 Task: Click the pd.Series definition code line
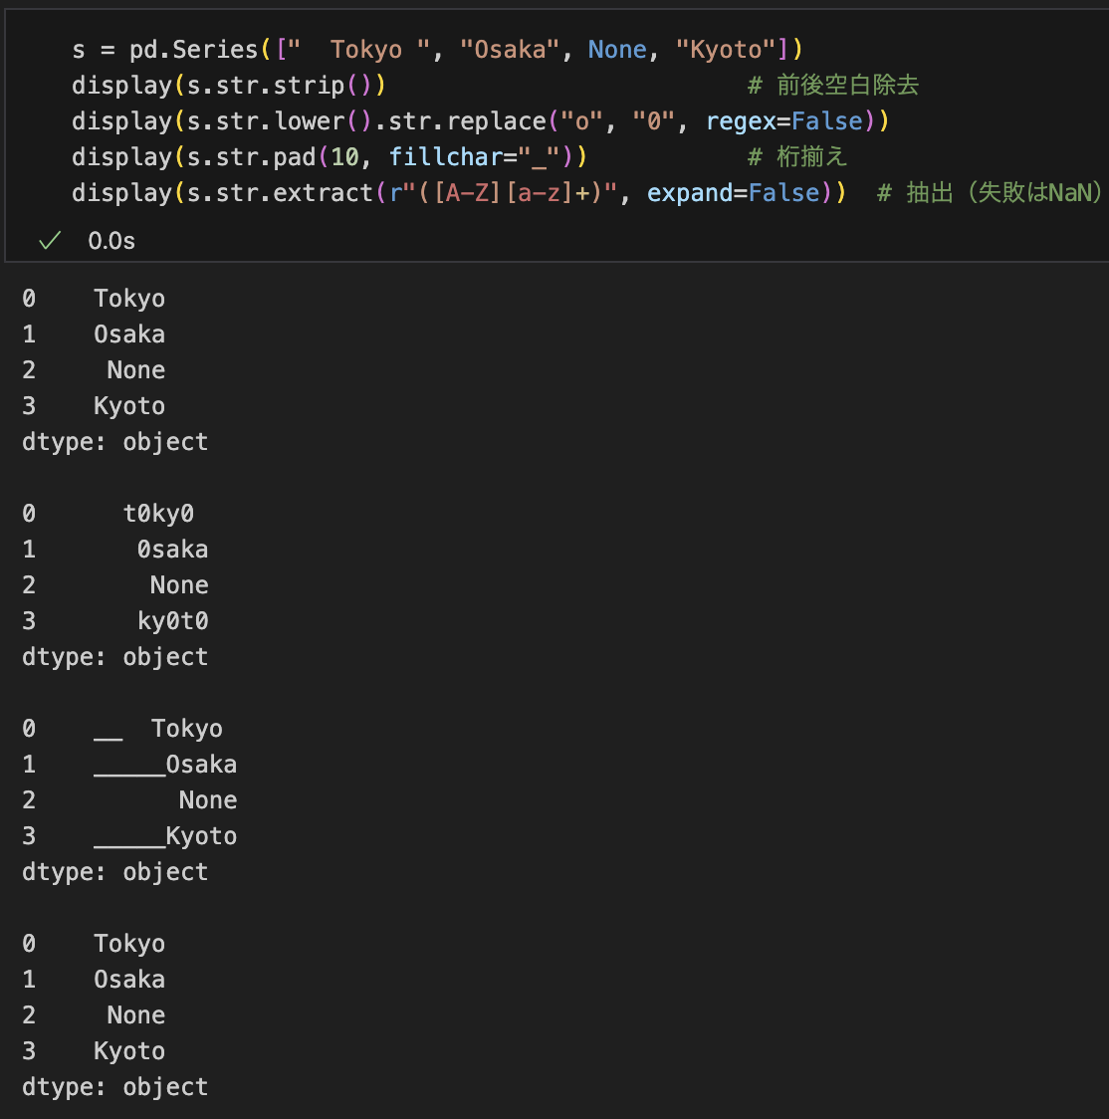(x=437, y=49)
